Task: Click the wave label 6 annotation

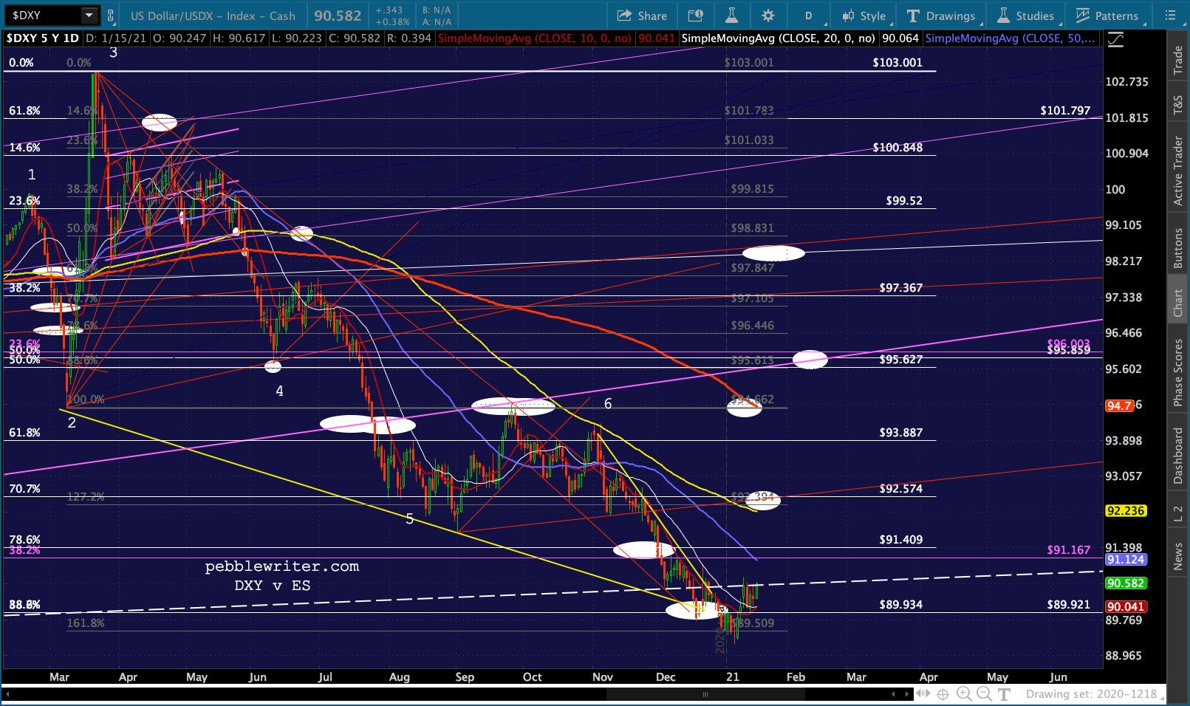Action: click(x=608, y=403)
